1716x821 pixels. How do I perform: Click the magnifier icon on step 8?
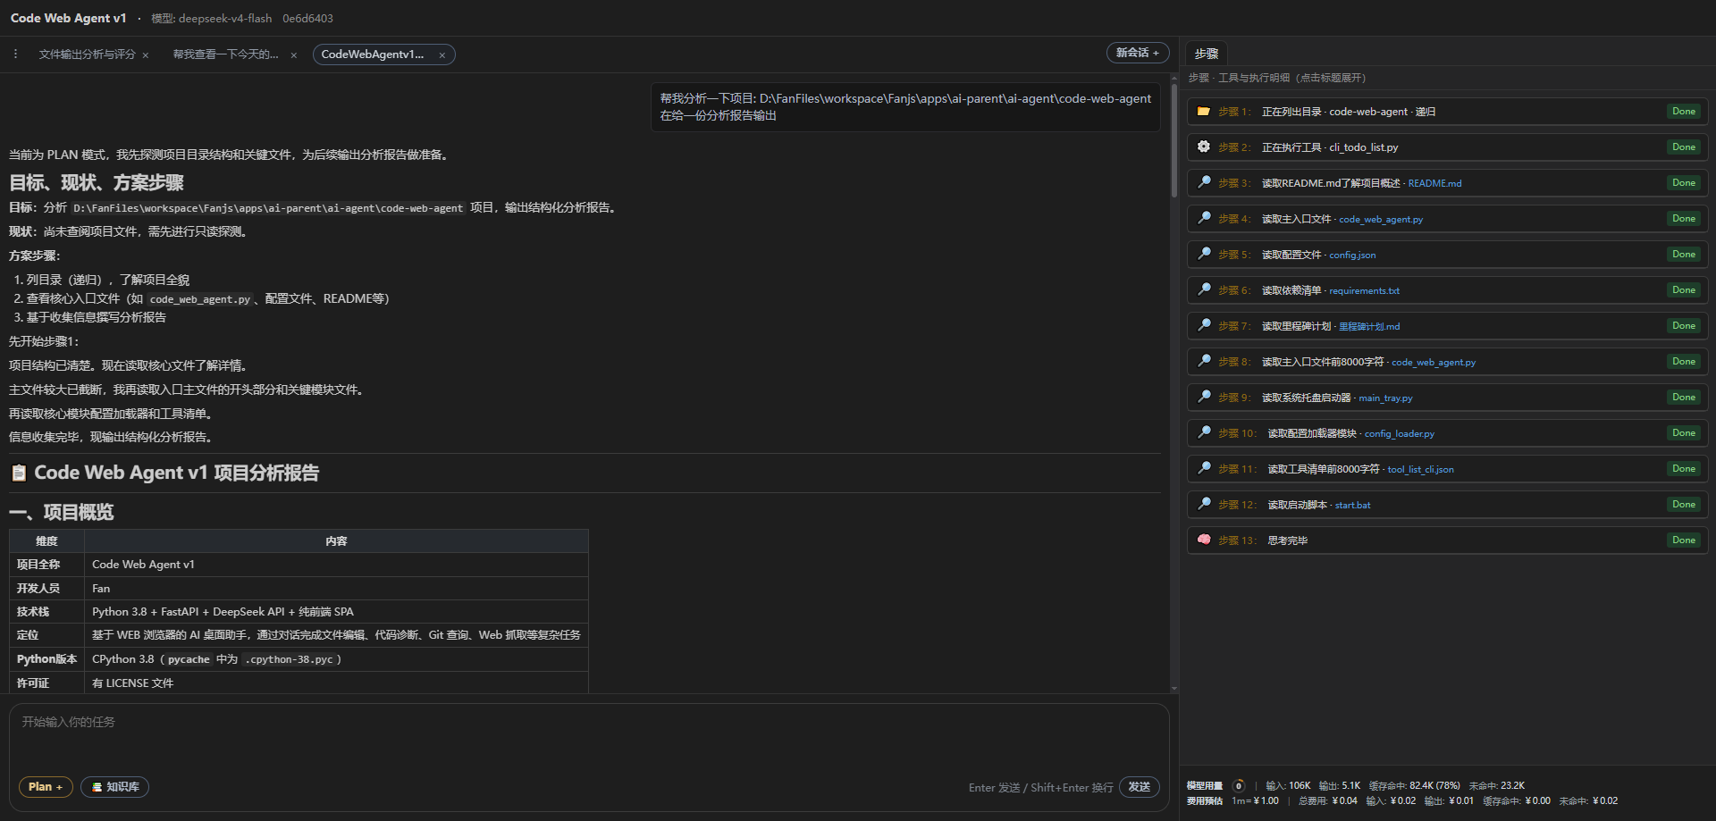1204,362
